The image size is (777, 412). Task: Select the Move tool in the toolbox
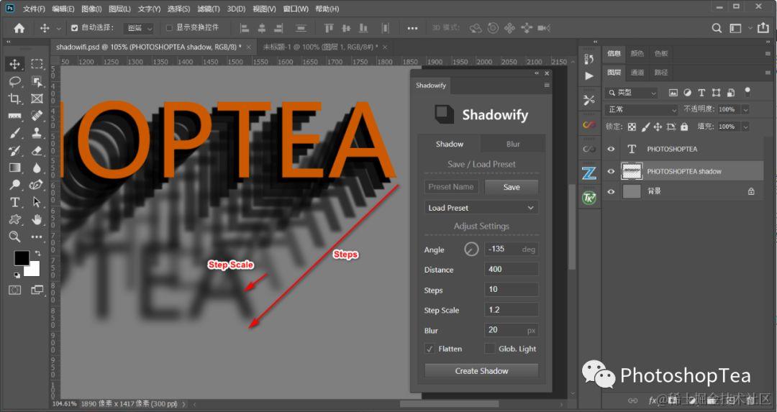15,64
